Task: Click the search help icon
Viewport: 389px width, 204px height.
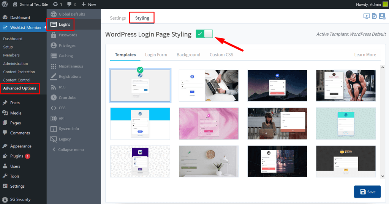Action: 374,16
